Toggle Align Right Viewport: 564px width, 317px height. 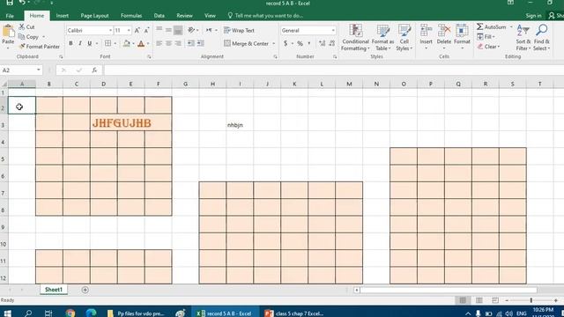click(178, 43)
